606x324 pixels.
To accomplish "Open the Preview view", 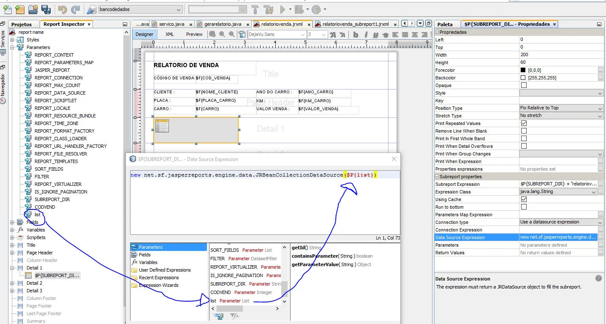I will pos(194,34).
